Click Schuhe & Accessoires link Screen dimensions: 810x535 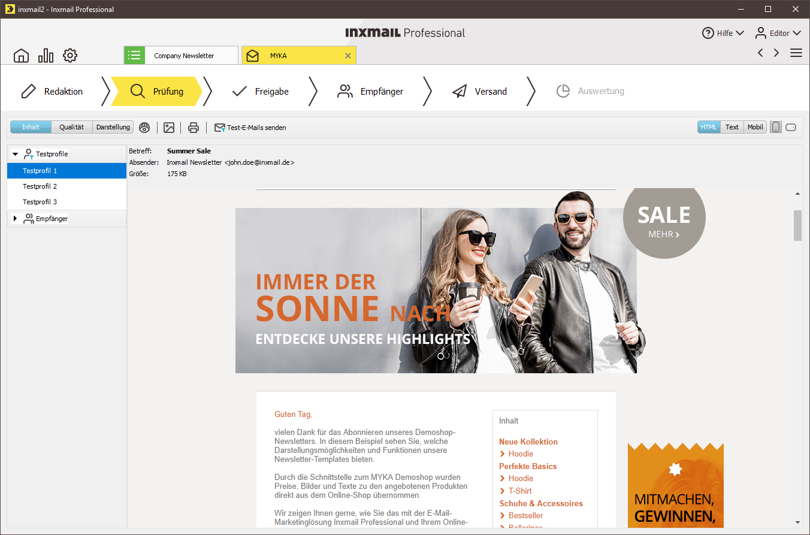pyautogui.click(x=541, y=503)
